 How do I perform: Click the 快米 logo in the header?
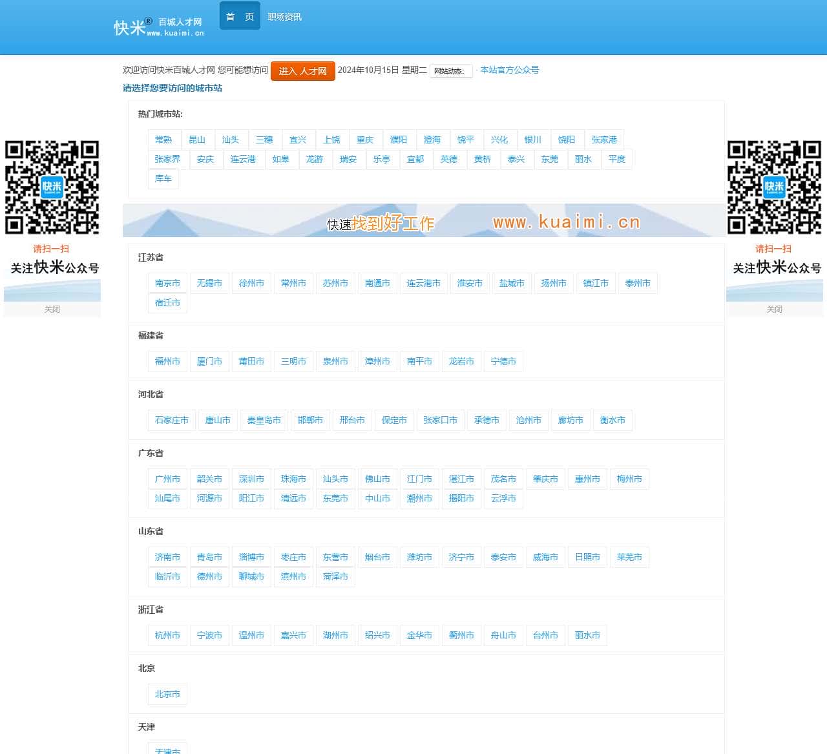[x=158, y=27]
